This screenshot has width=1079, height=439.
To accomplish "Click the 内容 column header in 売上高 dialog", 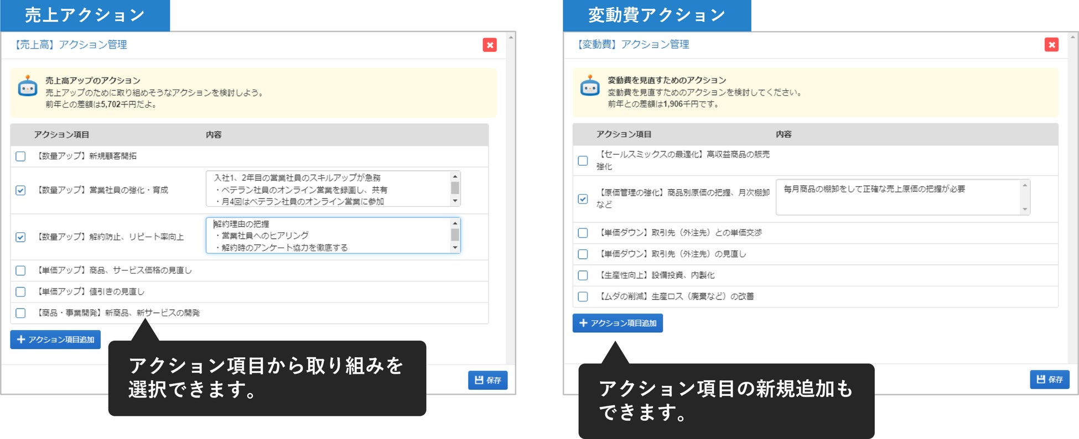I will tap(214, 134).
